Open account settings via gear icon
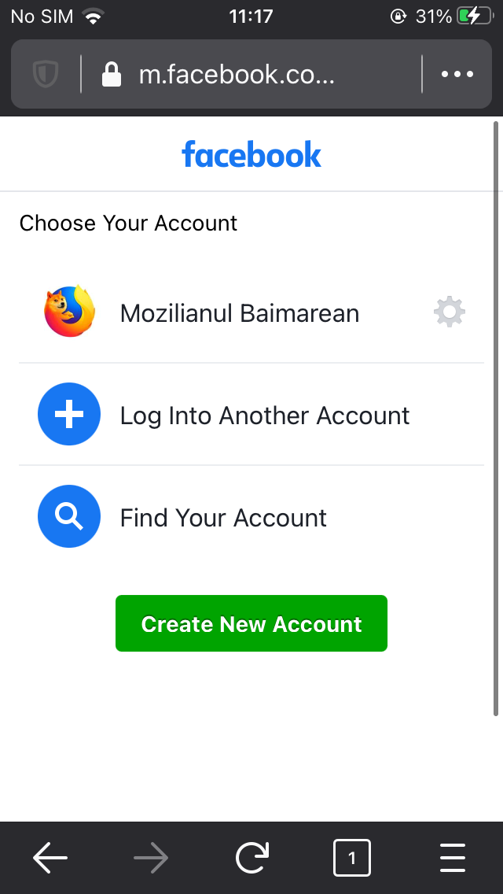Viewport: 503px width, 894px height. tap(449, 312)
